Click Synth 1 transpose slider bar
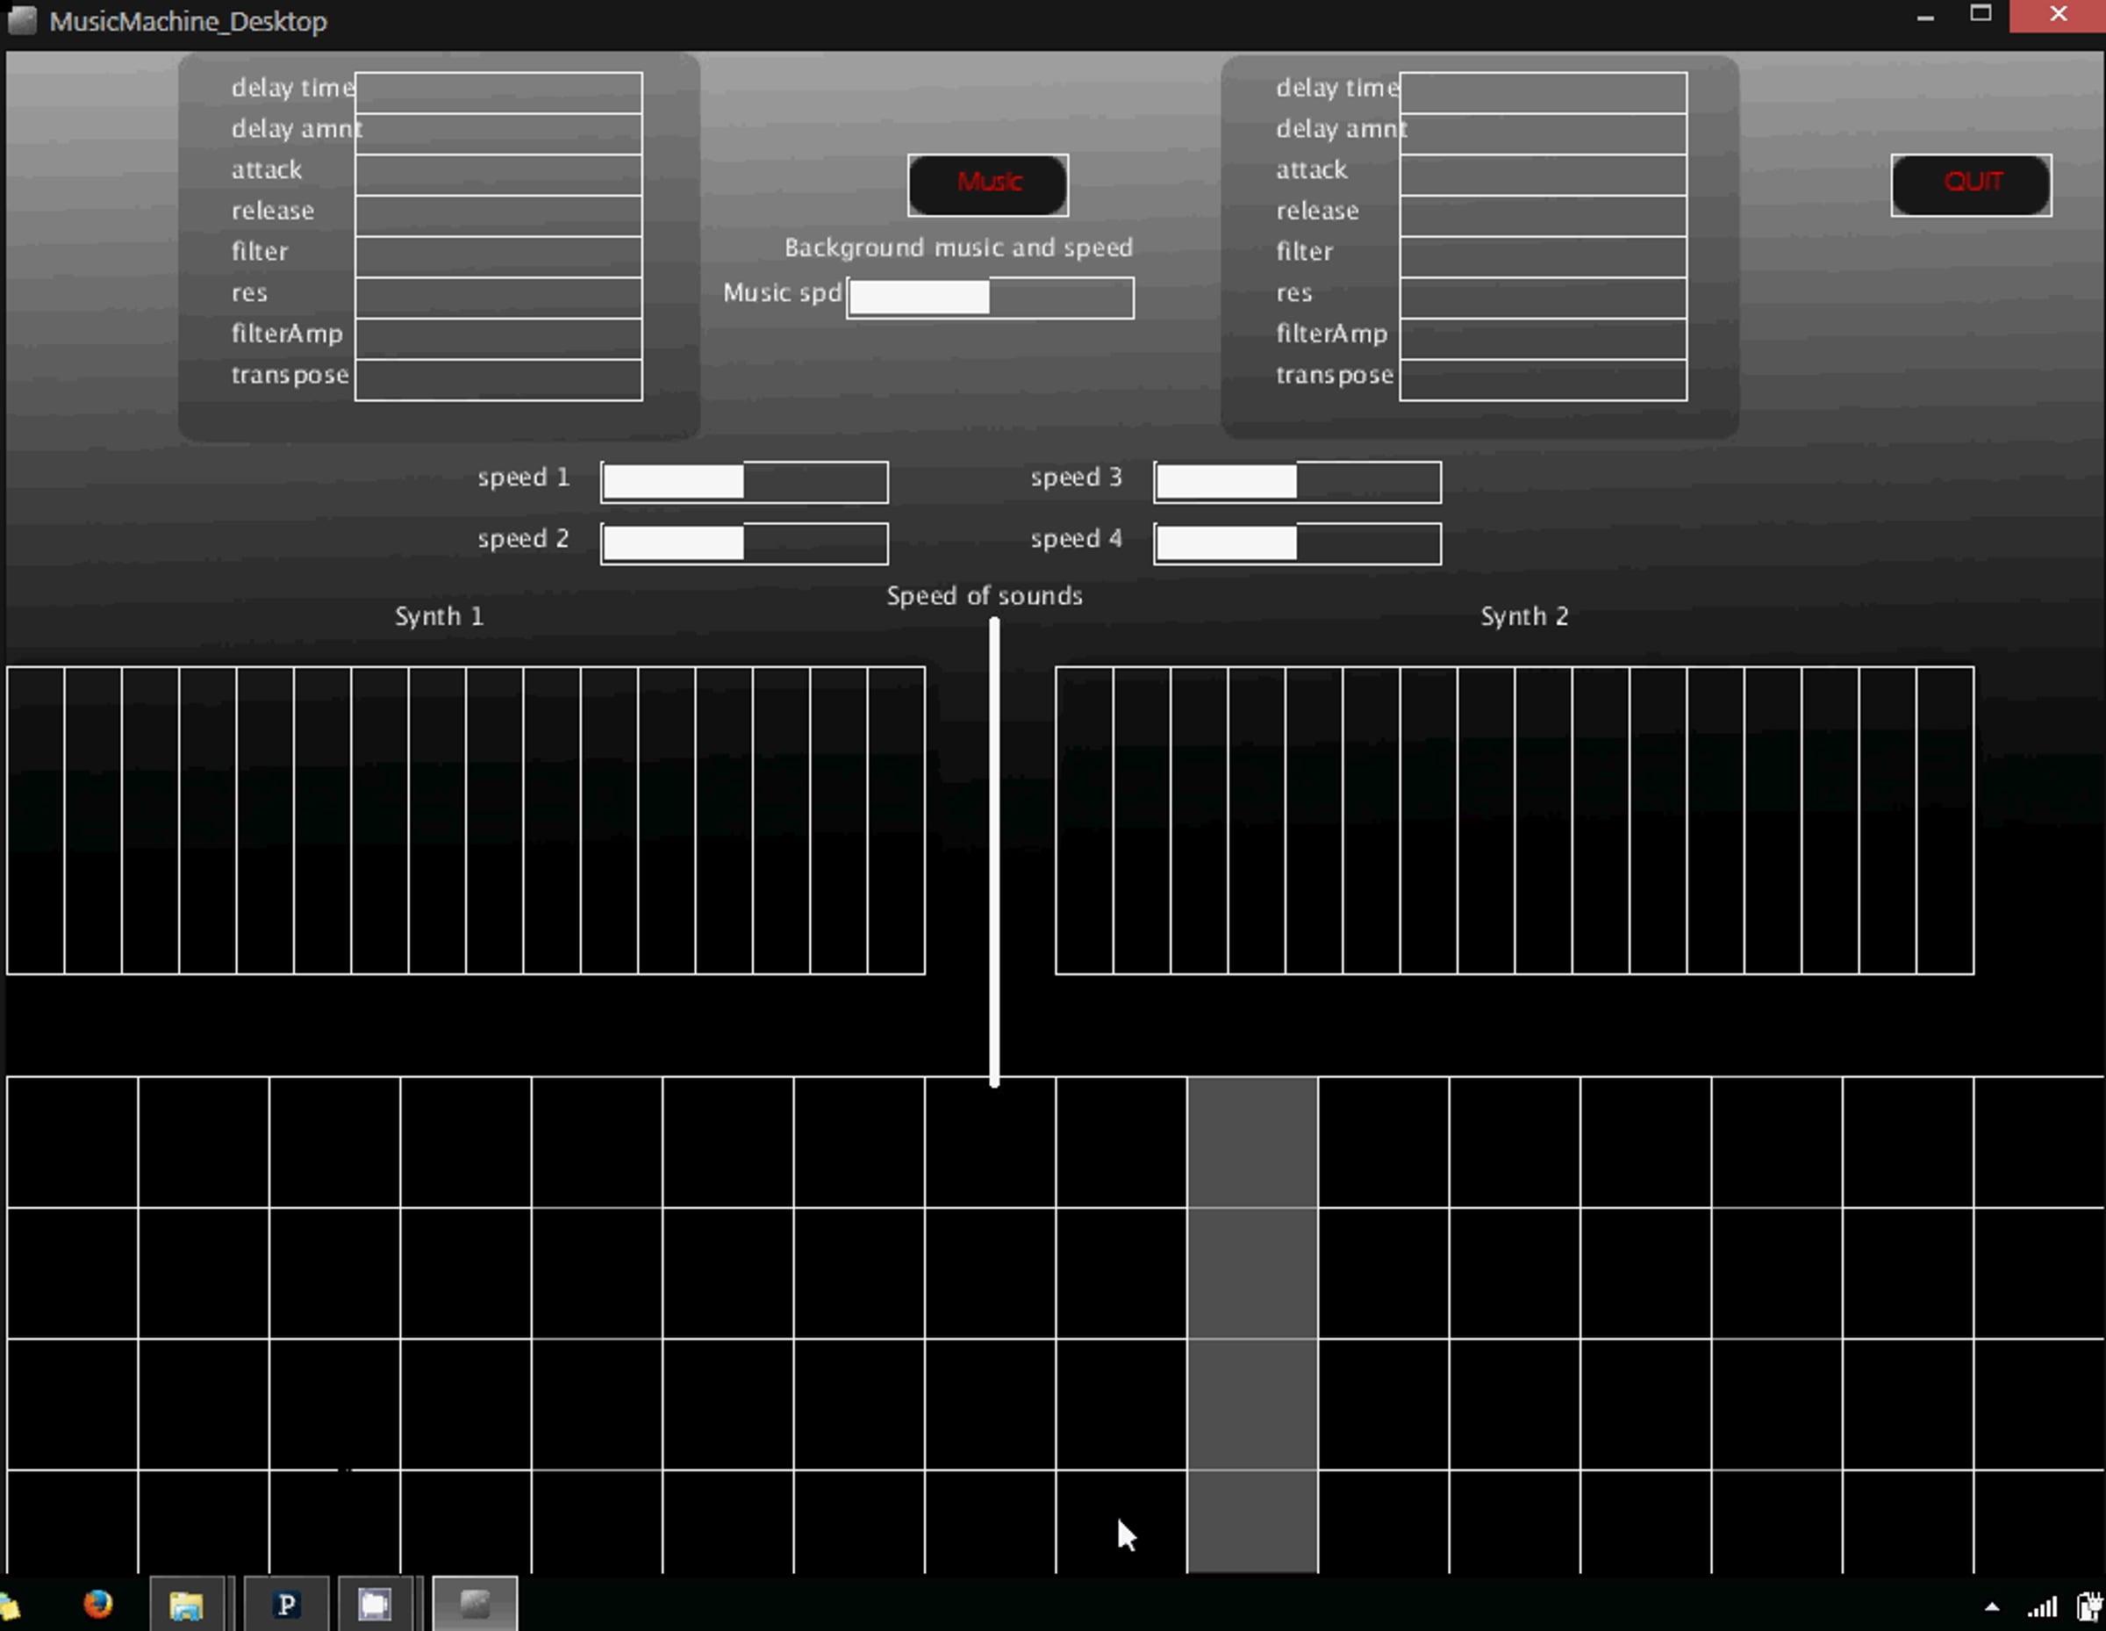This screenshot has height=1631, width=2106. coord(498,380)
